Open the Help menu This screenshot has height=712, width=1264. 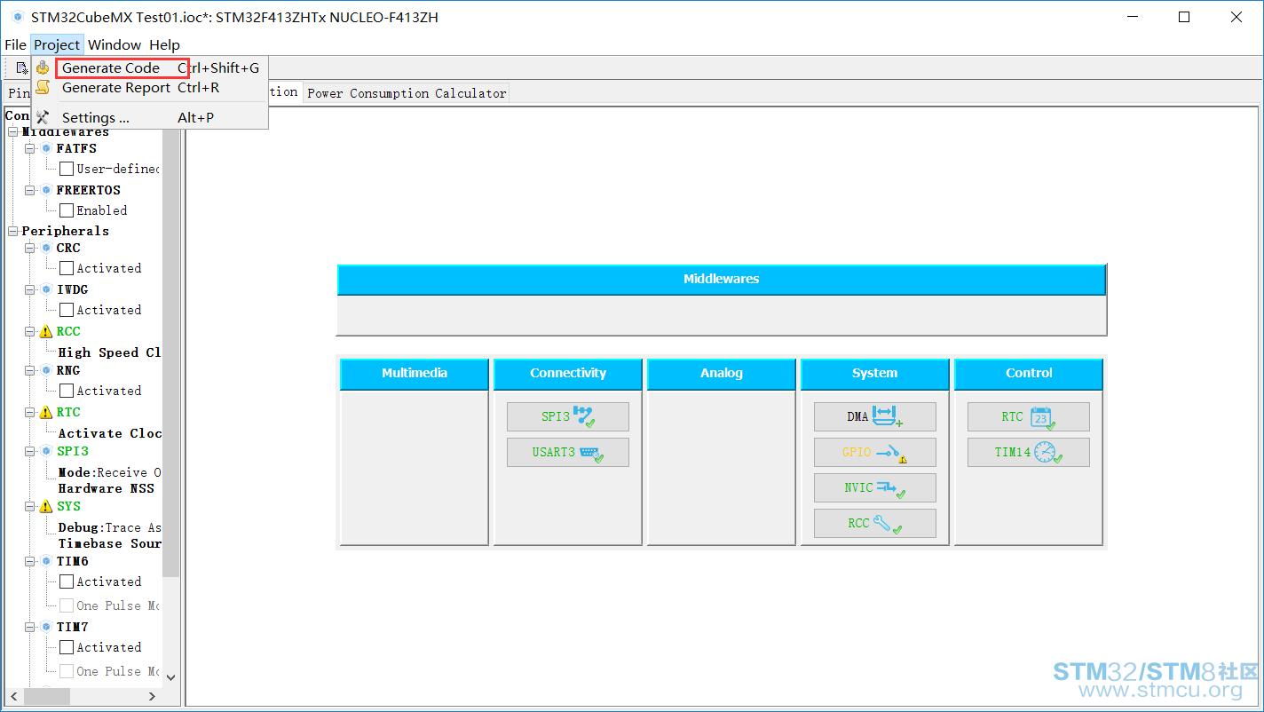pyautogui.click(x=164, y=44)
